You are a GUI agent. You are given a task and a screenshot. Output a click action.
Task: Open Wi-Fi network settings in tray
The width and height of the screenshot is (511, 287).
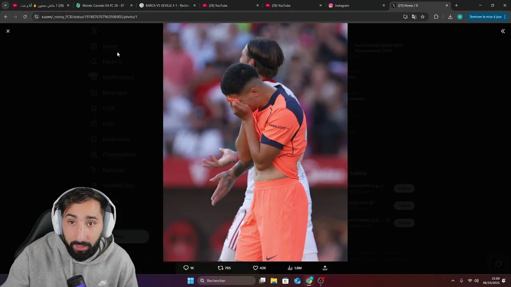coord(470,281)
